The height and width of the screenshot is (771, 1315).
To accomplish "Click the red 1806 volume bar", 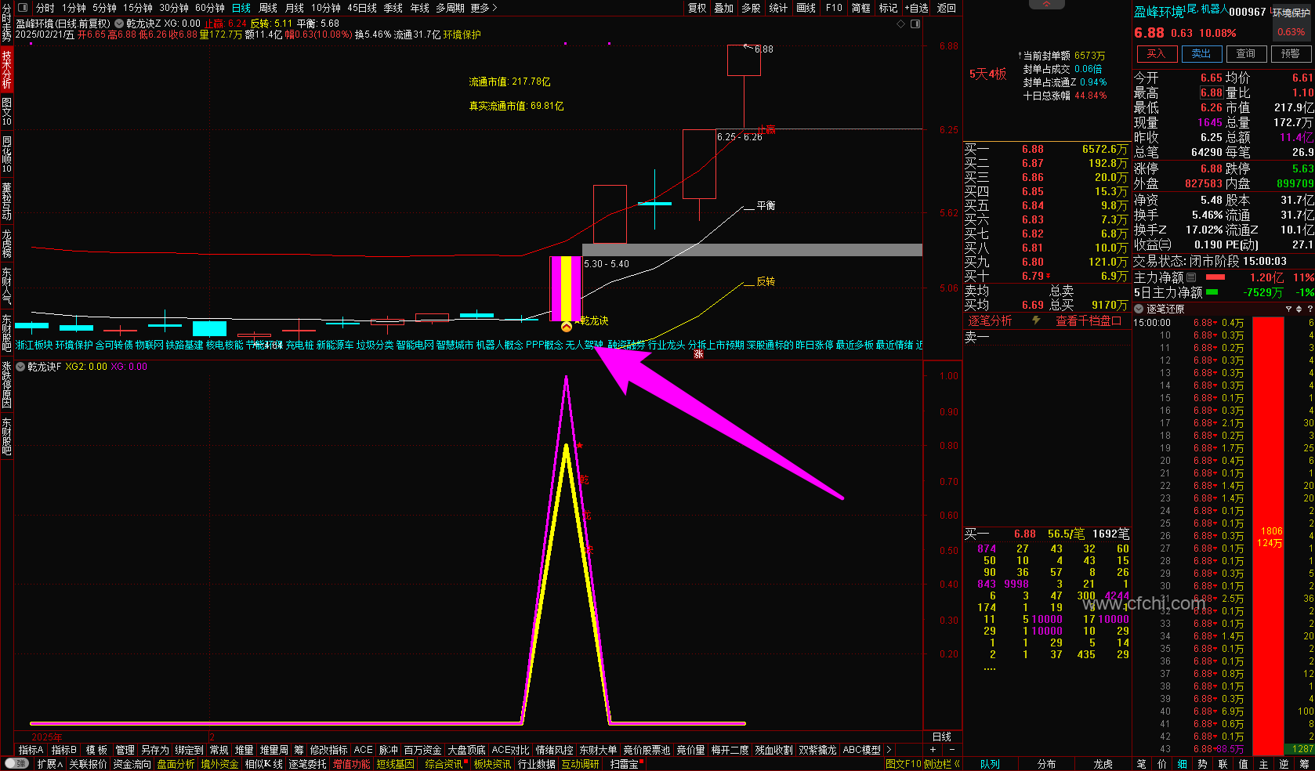I will (x=1269, y=535).
